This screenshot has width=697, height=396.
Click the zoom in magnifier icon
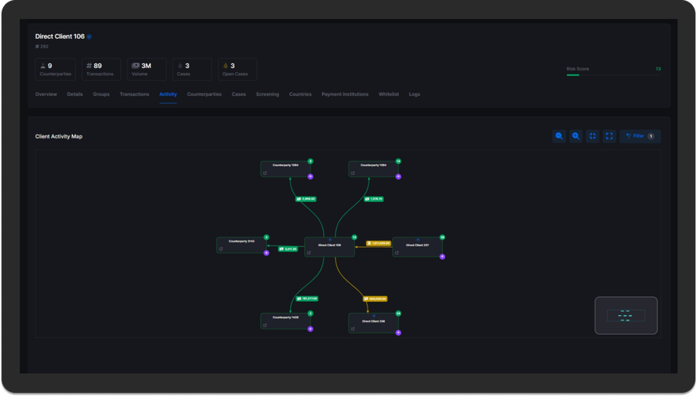pos(559,136)
